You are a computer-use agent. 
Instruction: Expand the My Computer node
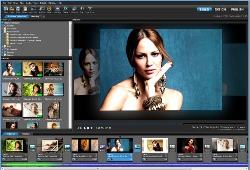(3, 49)
